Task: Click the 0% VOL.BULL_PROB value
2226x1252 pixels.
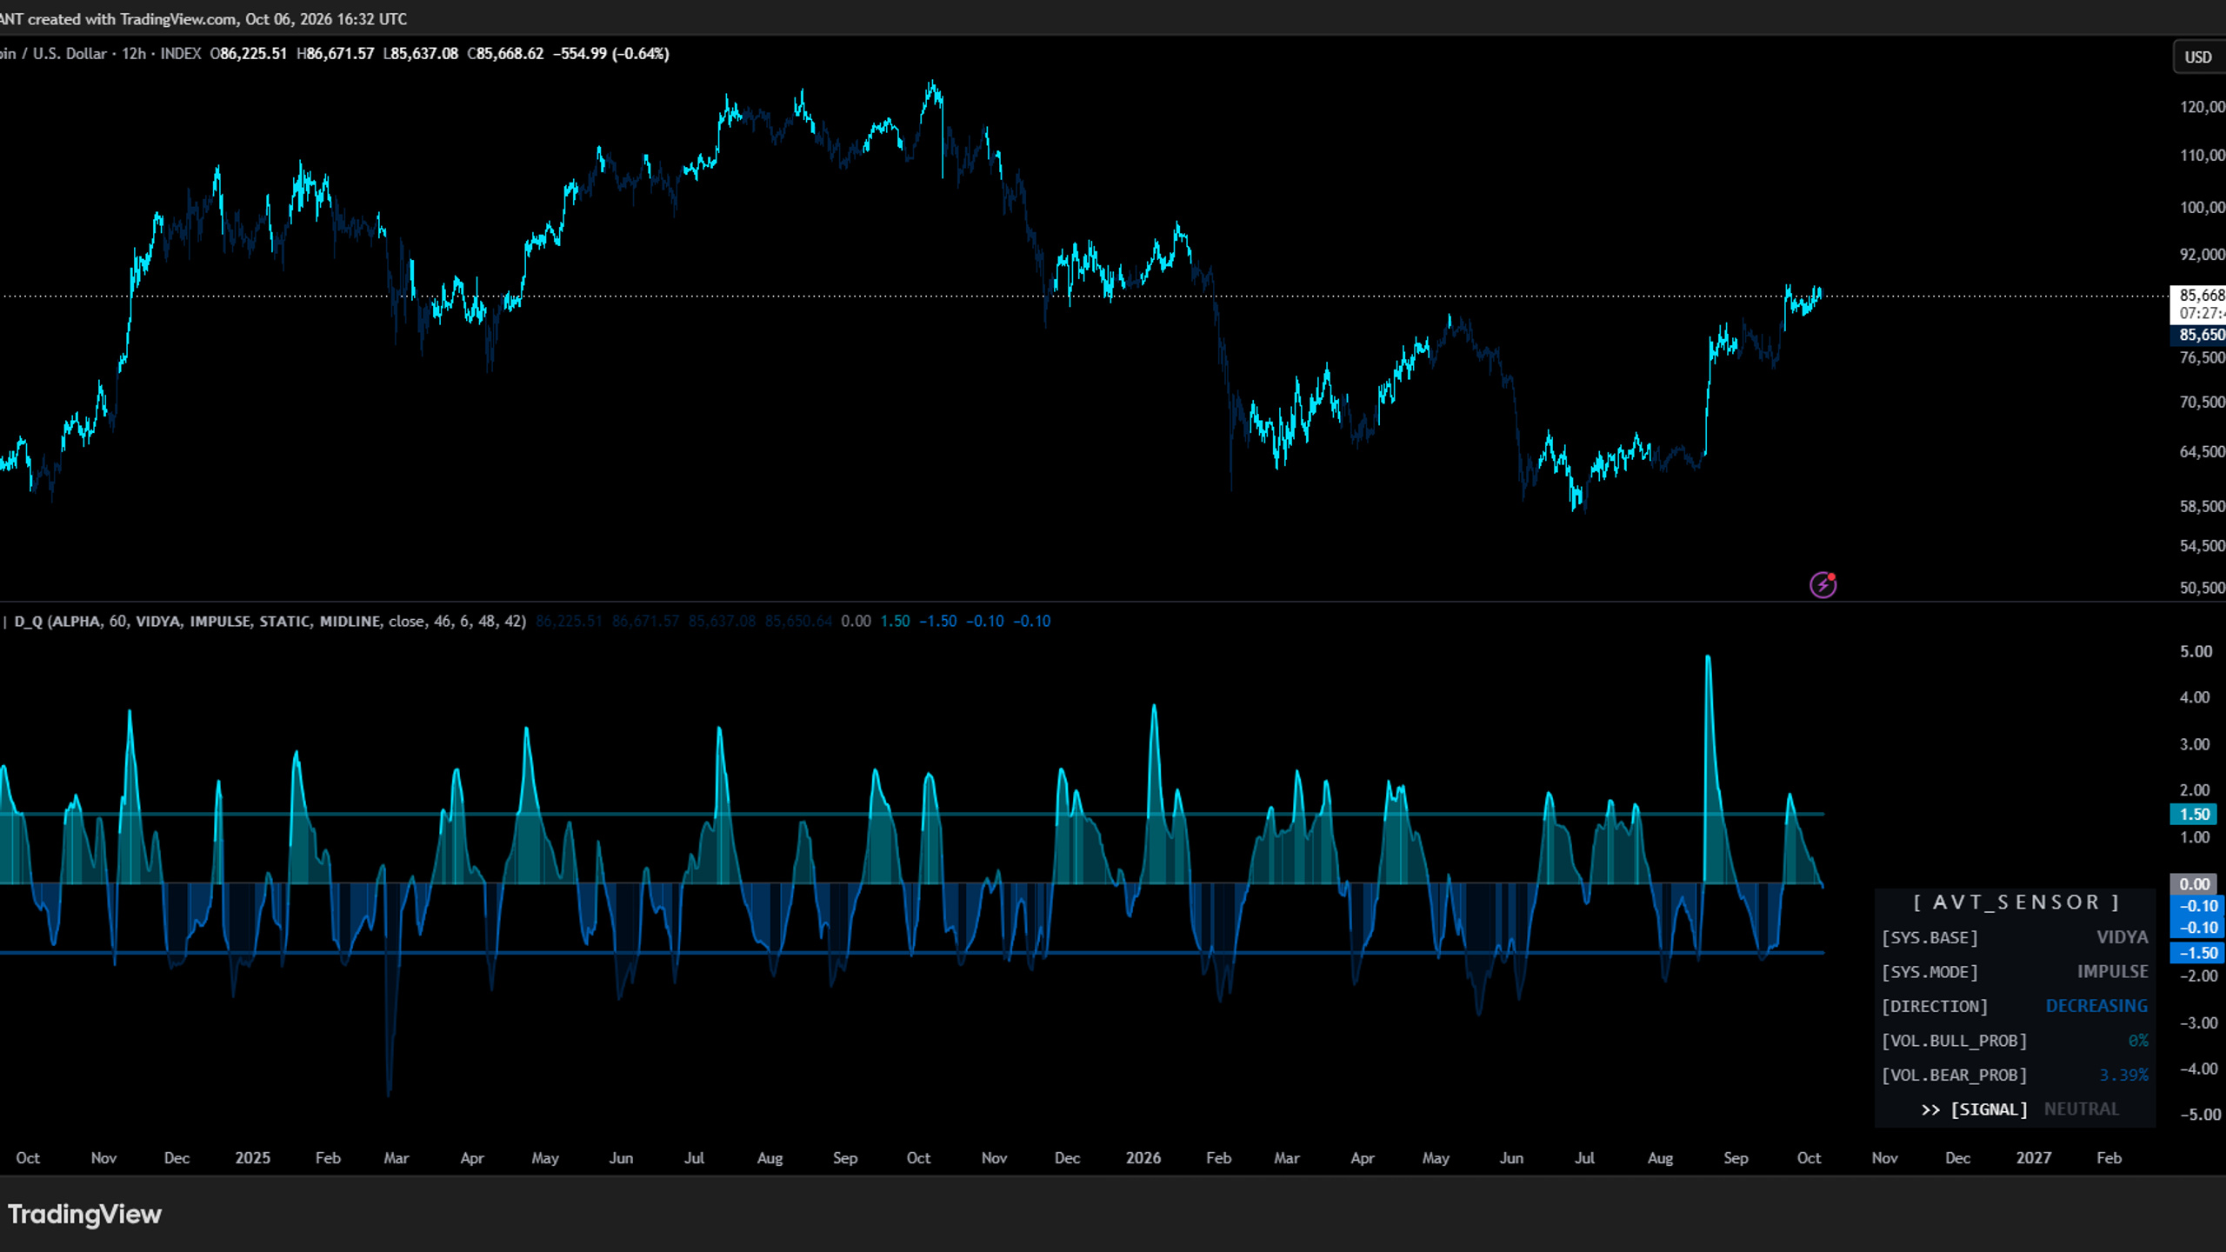Action: 2138,1041
